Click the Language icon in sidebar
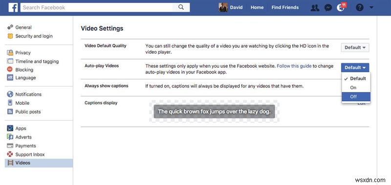Screen dimensions: 391x185 (x=10, y=78)
